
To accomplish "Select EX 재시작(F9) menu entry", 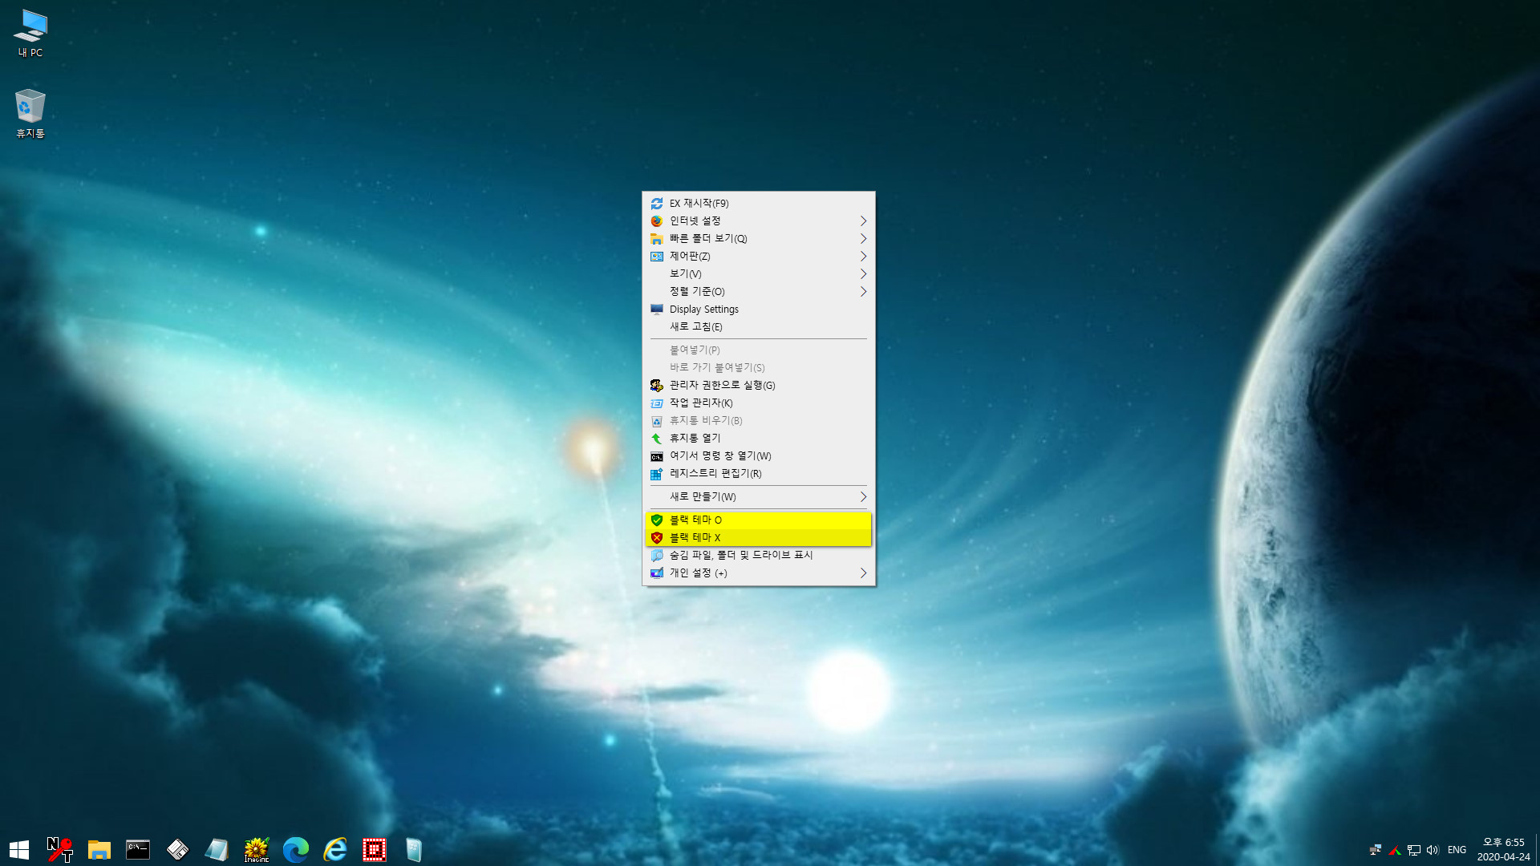I will [759, 204].
